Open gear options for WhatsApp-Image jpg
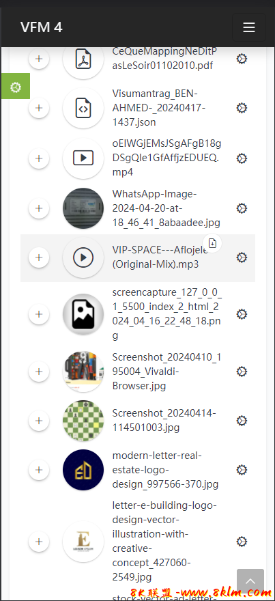 (x=242, y=208)
